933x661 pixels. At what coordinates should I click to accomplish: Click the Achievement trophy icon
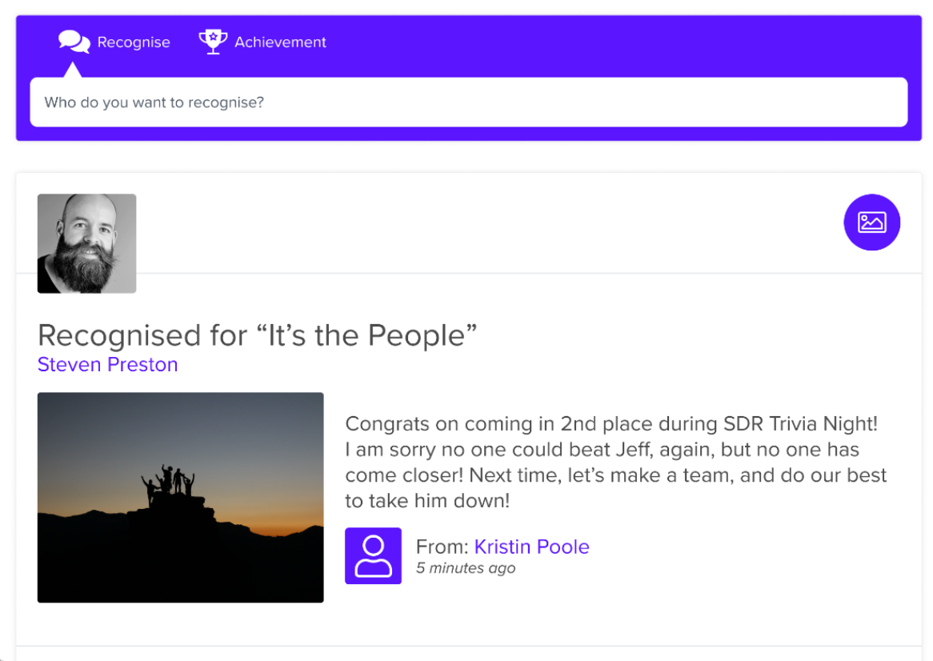click(212, 42)
